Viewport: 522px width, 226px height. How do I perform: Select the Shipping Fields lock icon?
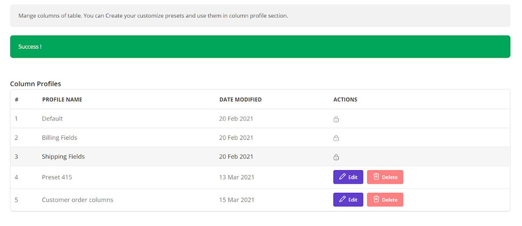(336, 157)
